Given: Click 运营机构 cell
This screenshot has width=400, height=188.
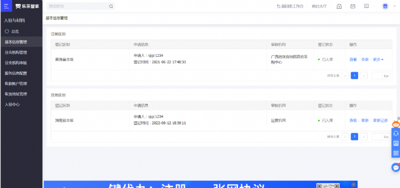Looking at the screenshot, I should [x=278, y=121].
